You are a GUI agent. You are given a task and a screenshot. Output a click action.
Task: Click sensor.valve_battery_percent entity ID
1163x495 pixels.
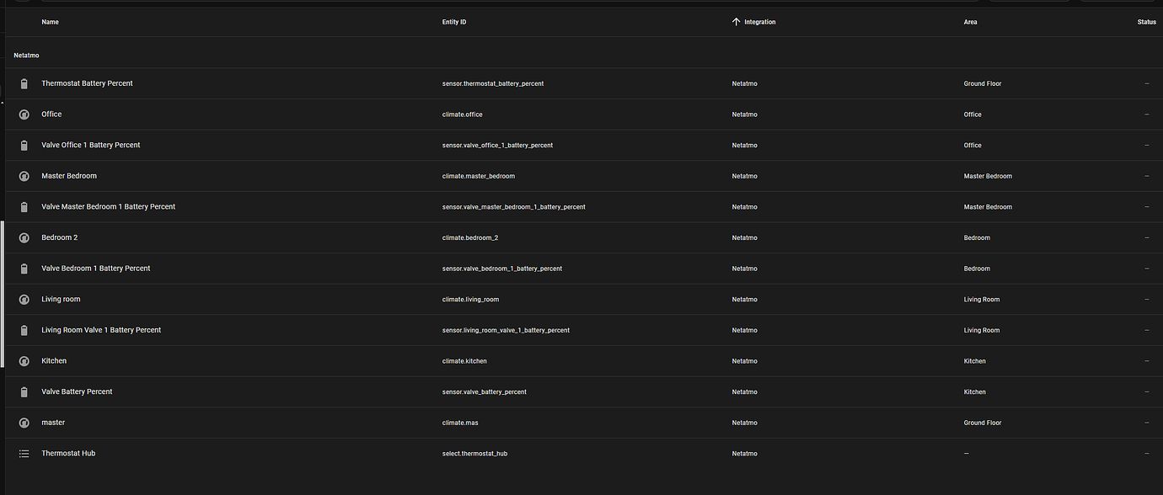(x=484, y=392)
